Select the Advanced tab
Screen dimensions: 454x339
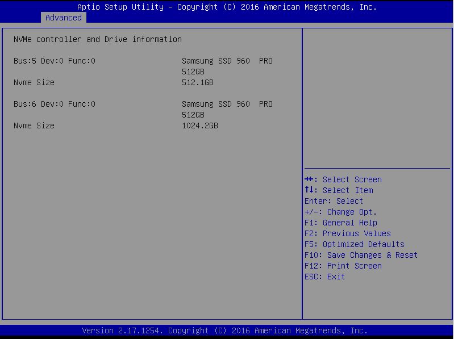tap(64, 18)
